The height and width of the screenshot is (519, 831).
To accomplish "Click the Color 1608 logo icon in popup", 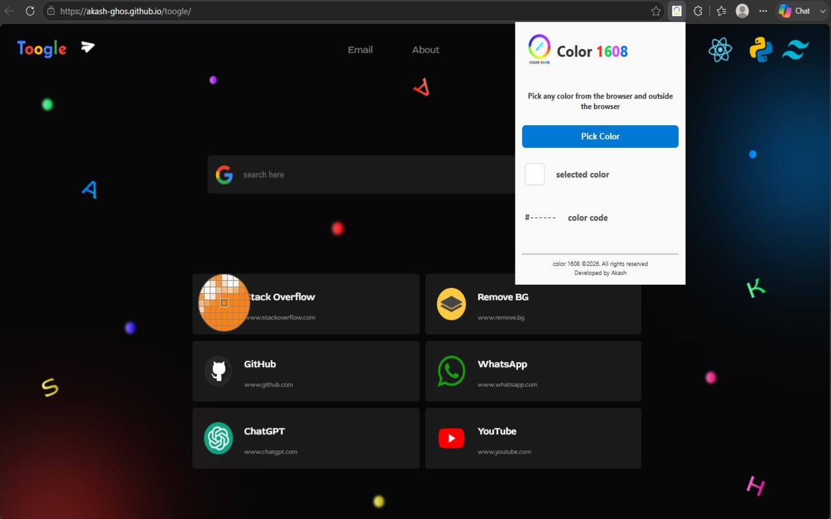I will tap(539, 49).
